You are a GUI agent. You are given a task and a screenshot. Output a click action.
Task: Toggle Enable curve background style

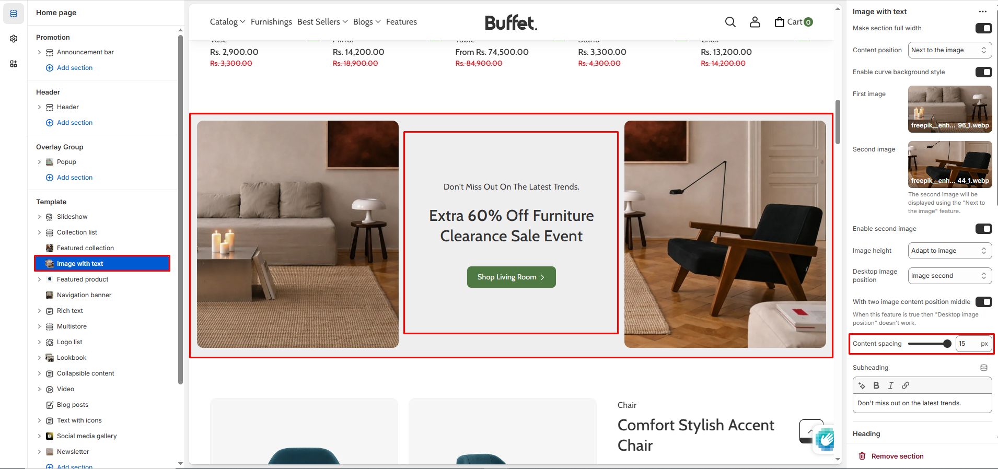(983, 72)
